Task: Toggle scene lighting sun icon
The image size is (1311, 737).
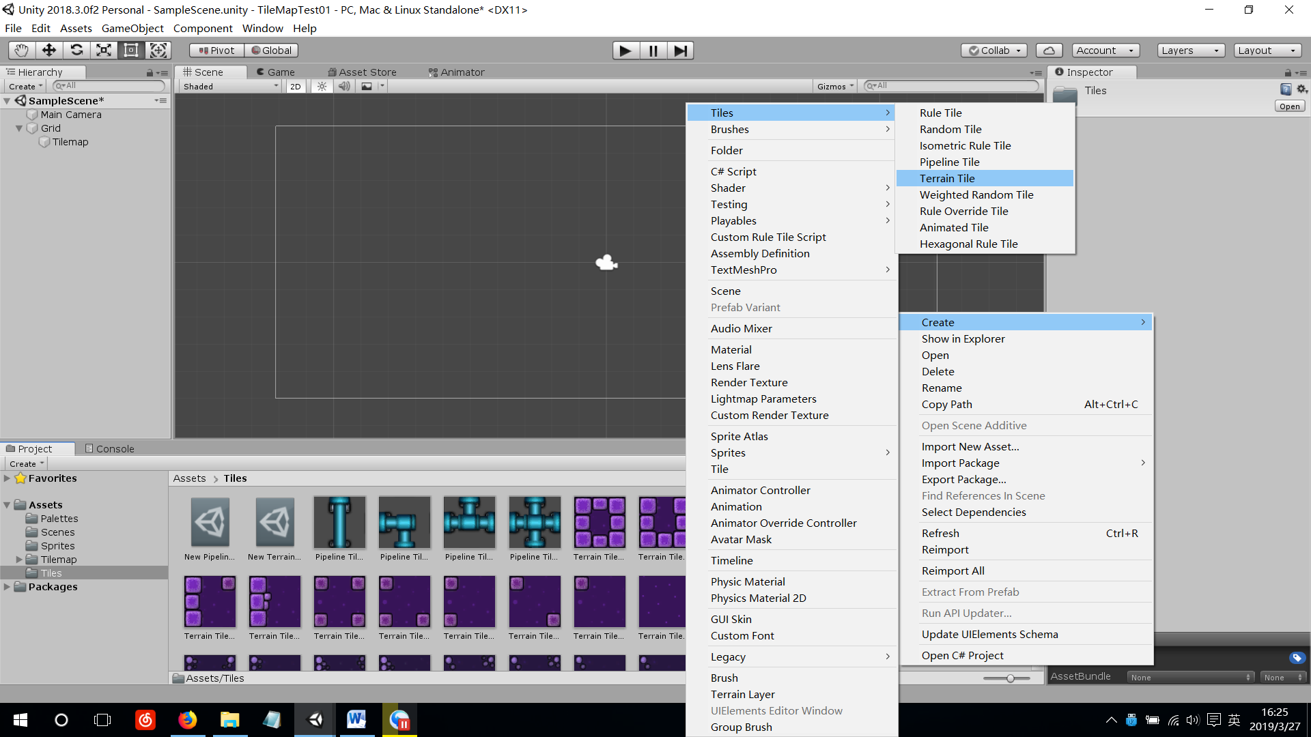Action: (x=322, y=87)
